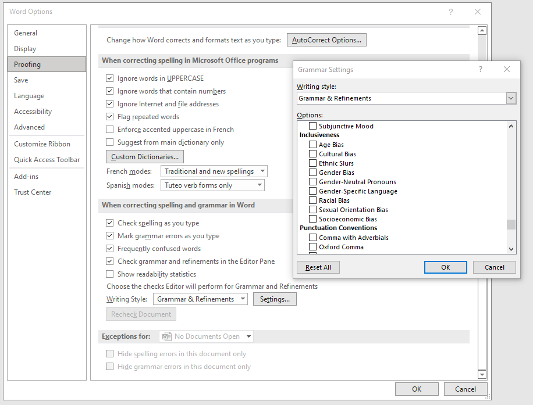533x405 pixels.
Task: Open Customize Ribbon category
Action: (47, 144)
